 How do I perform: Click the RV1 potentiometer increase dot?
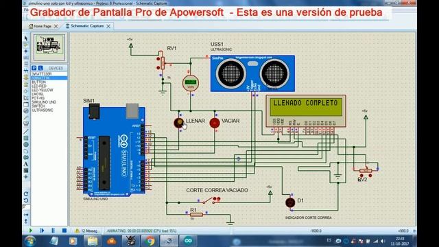click(x=158, y=59)
